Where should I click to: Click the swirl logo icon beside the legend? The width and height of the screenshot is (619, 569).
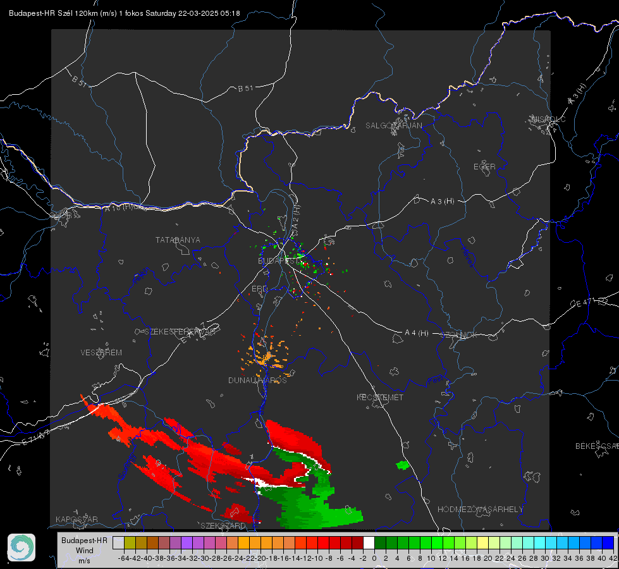coord(21,548)
